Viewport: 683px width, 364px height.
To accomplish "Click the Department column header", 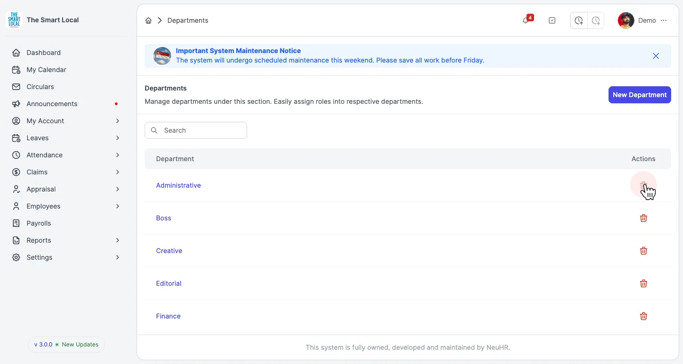I will tap(175, 159).
